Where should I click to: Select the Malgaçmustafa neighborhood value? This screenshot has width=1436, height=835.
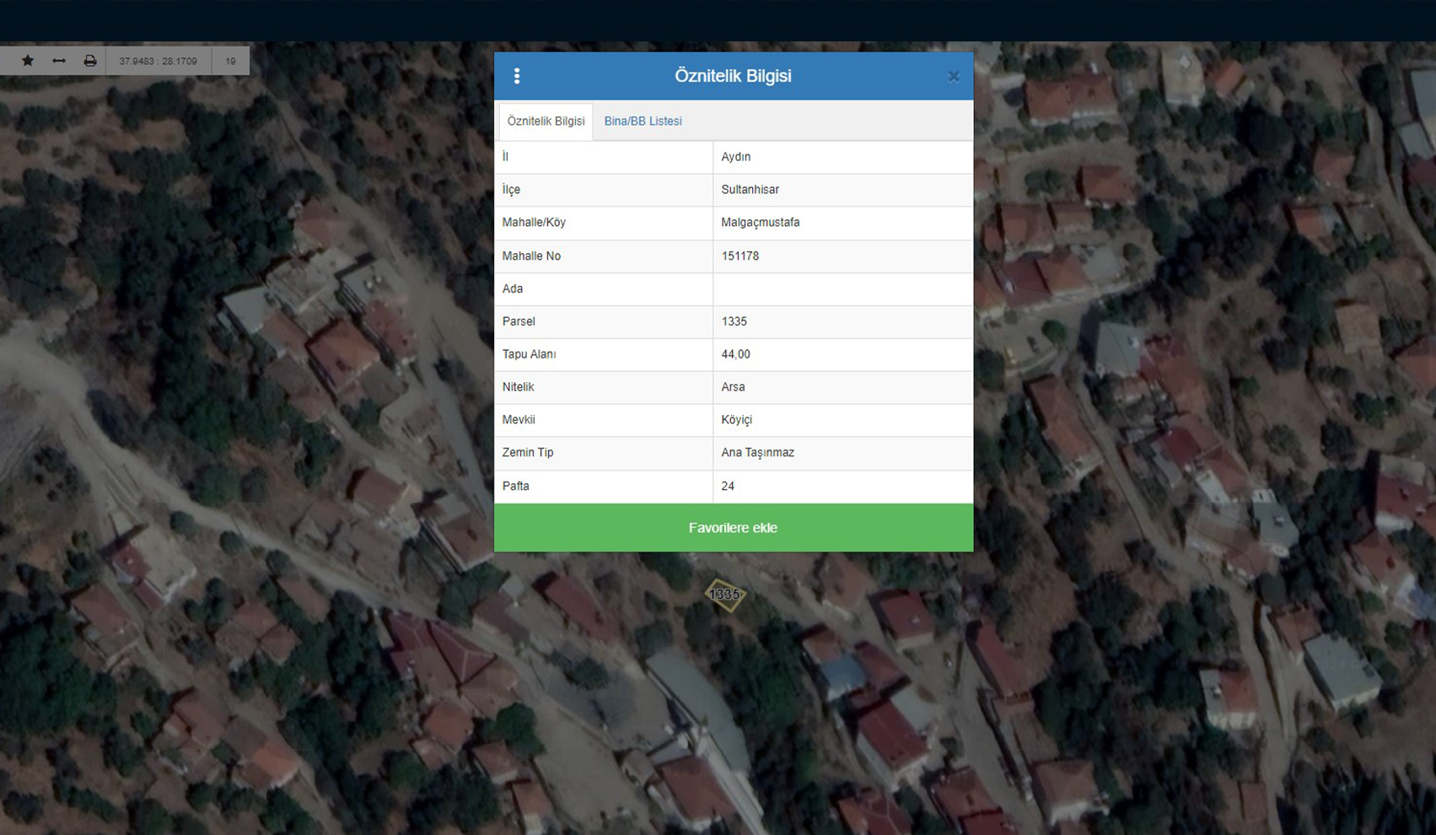[x=760, y=223]
